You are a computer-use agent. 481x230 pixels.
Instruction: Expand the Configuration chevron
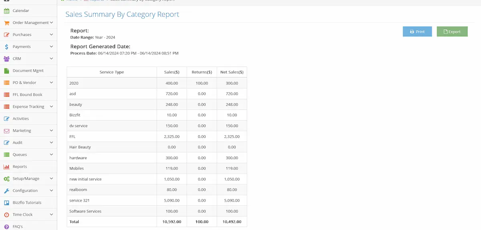pos(51,191)
